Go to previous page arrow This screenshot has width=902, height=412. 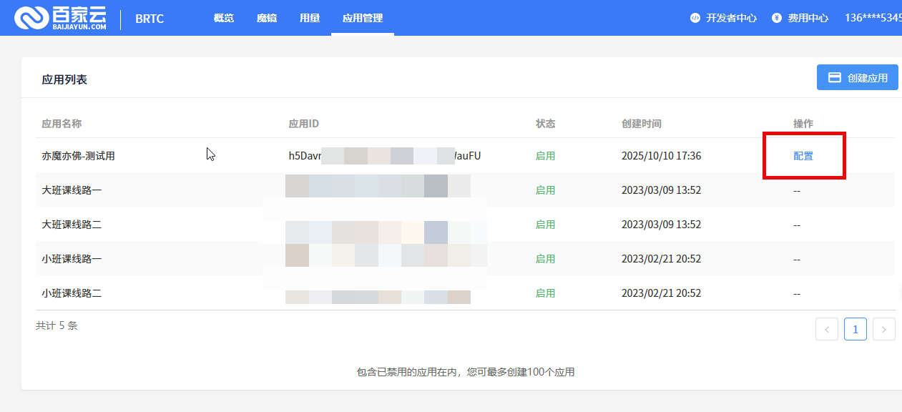point(826,329)
